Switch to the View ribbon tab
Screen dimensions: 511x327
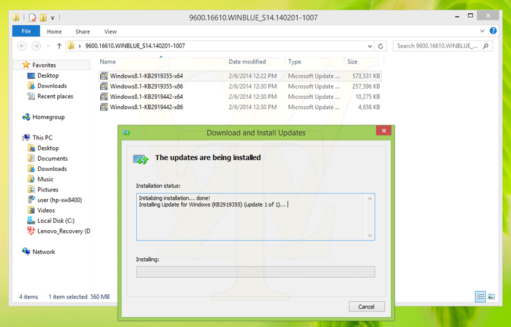click(110, 31)
